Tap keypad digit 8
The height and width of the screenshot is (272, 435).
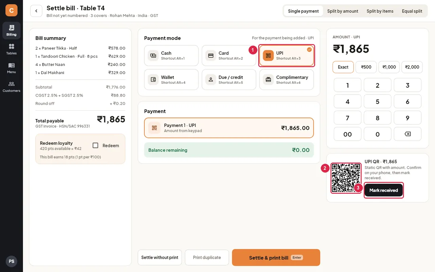(x=377, y=118)
